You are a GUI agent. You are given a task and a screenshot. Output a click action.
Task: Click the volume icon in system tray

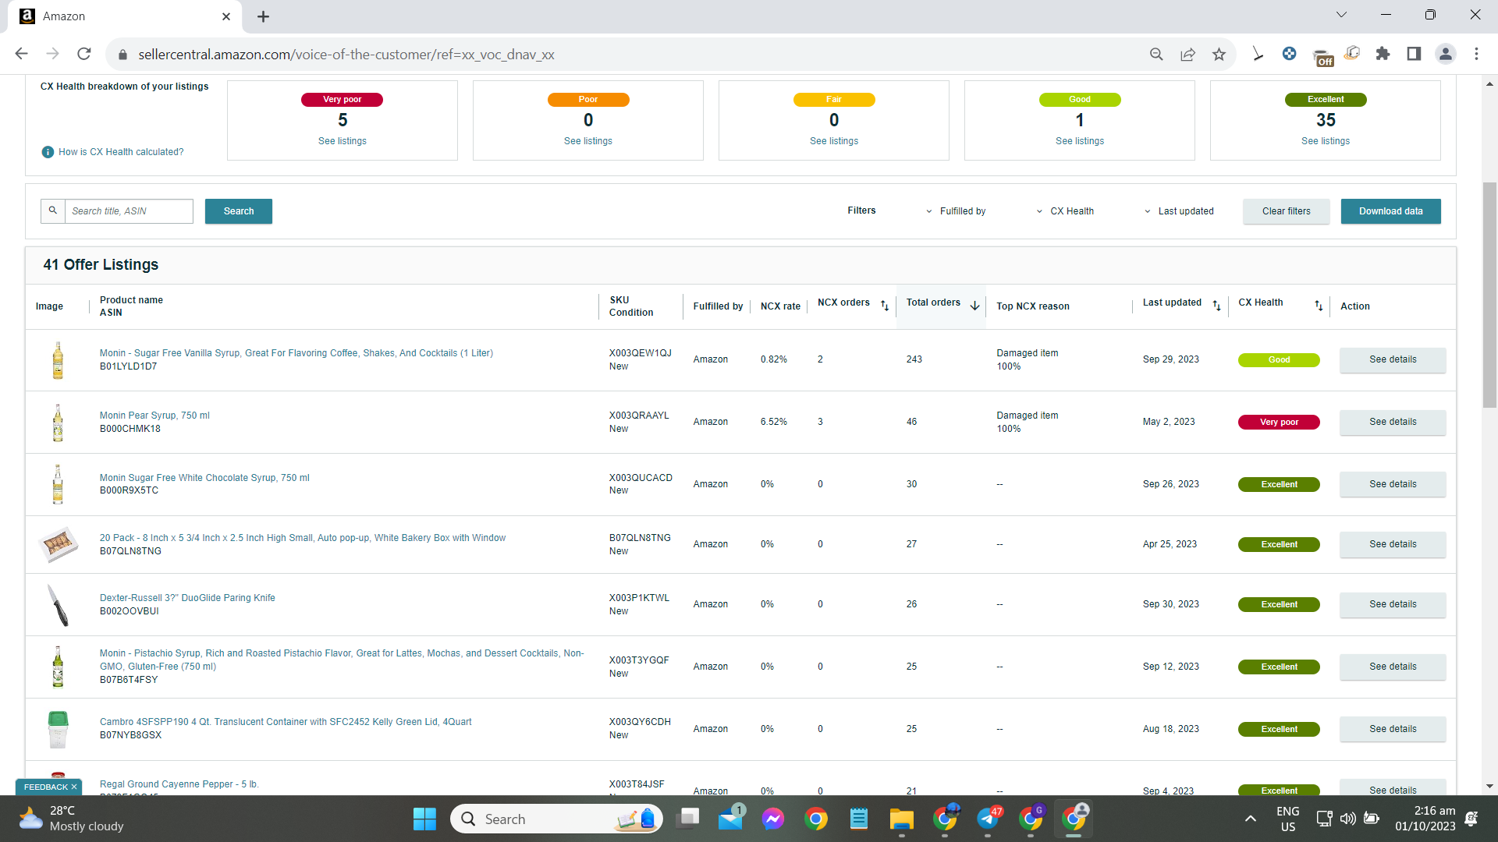click(x=1347, y=819)
